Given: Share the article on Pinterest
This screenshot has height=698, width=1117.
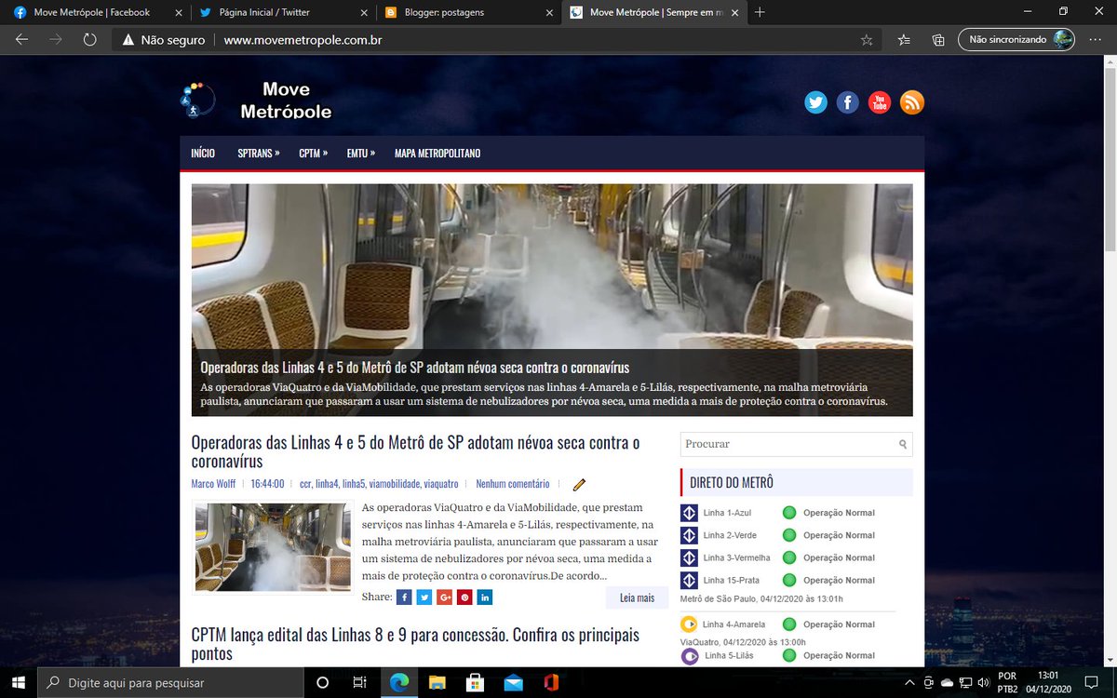Looking at the screenshot, I should pyautogui.click(x=464, y=597).
